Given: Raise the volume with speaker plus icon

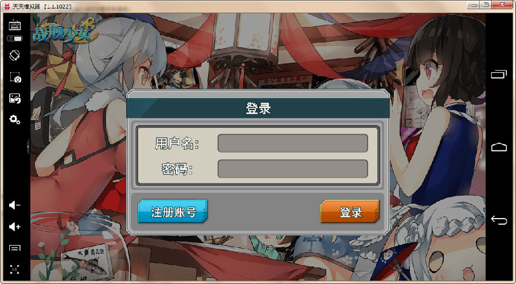Looking at the screenshot, I should pos(15,227).
